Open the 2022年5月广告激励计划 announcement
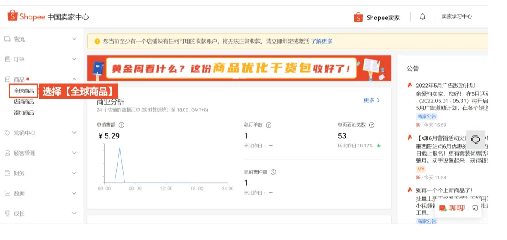 445,86
